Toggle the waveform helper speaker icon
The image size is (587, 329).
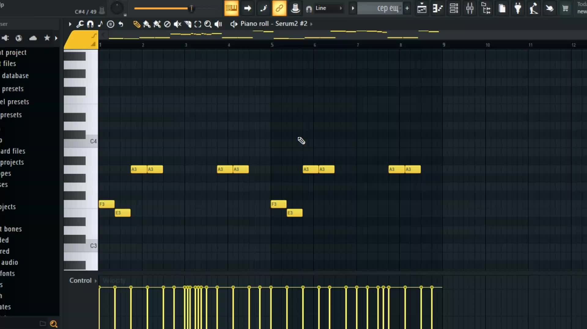point(234,24)
